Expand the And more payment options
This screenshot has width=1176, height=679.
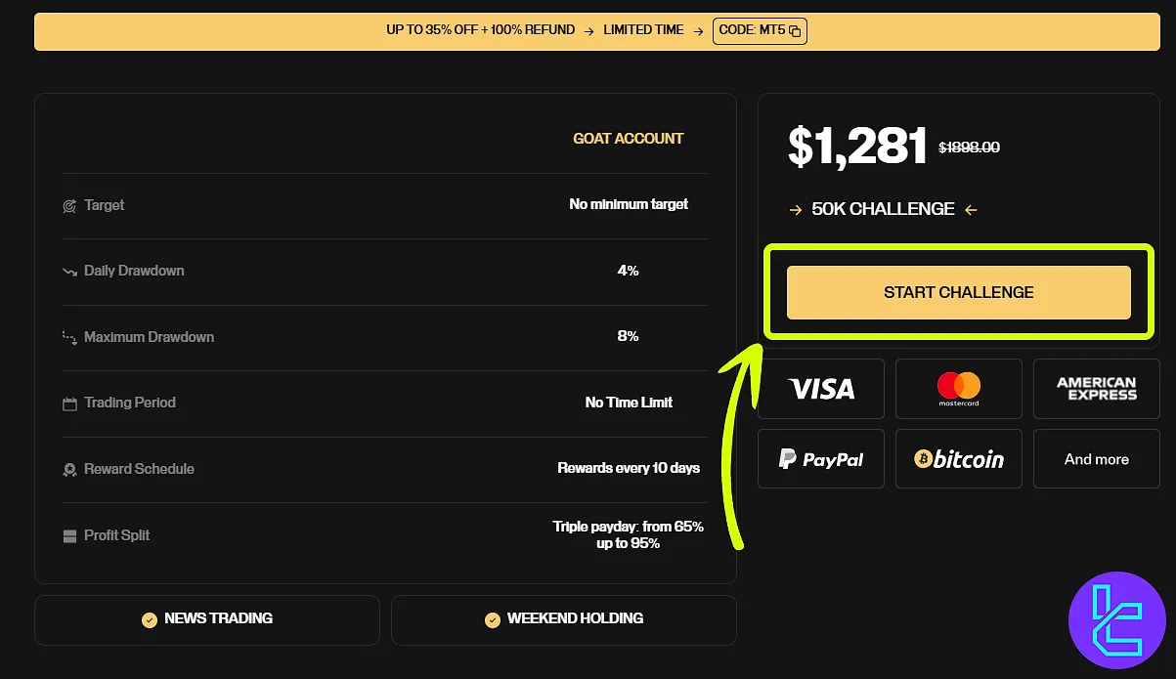click(x=1096, y=459)
